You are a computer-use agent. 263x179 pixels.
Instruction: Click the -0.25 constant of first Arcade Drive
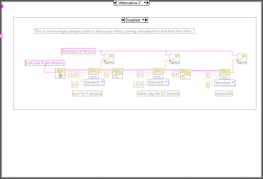pos(74,75)
